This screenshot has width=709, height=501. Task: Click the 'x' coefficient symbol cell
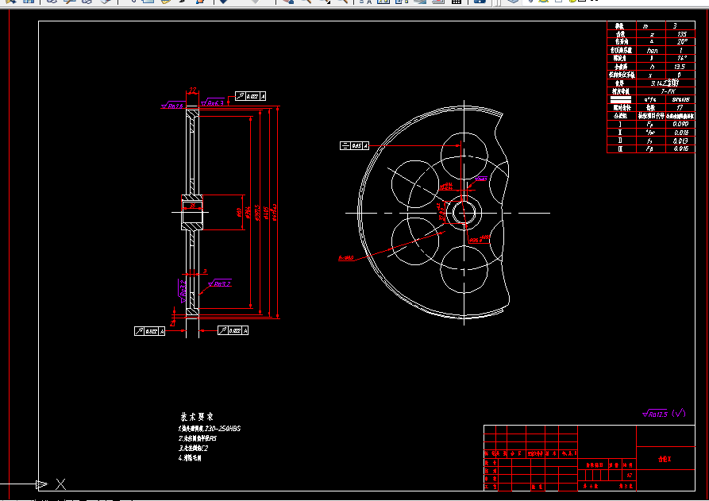click(650, 75)
